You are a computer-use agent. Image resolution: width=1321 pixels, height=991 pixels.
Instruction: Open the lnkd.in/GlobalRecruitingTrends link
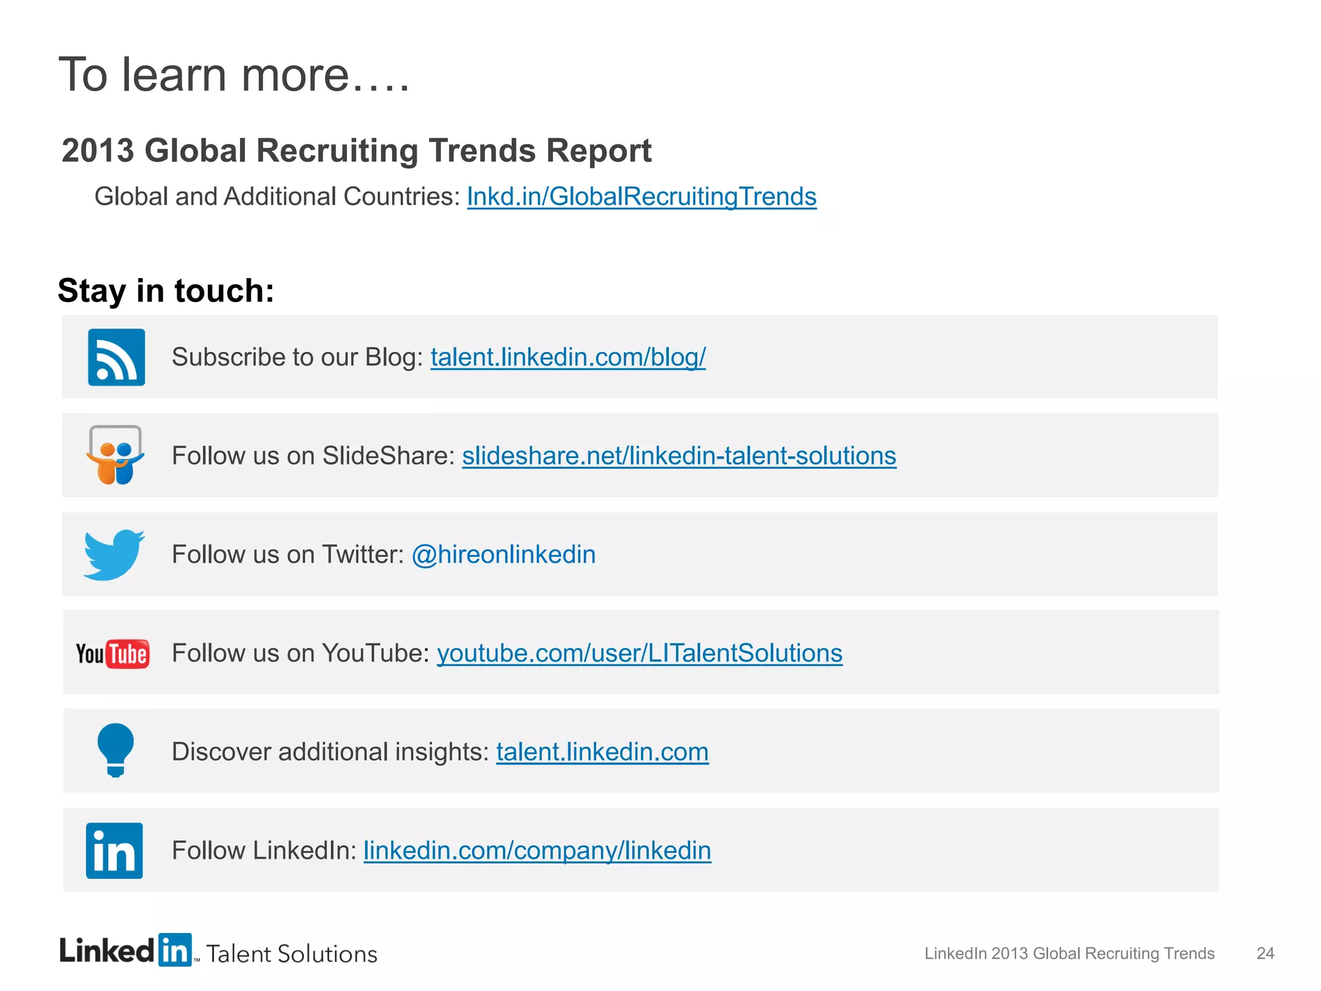click(641, 197)
